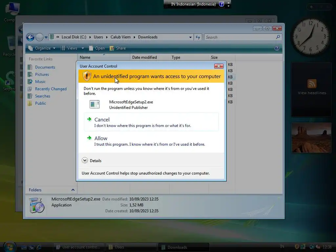Click the Music icon in Favorite Links
This screenshot has height=252, width=336.
coord(30,82)
